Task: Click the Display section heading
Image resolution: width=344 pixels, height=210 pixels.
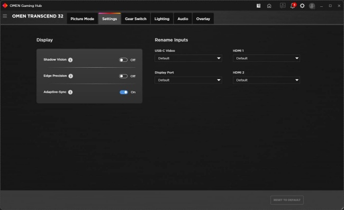Action: (x=44, y=40)
